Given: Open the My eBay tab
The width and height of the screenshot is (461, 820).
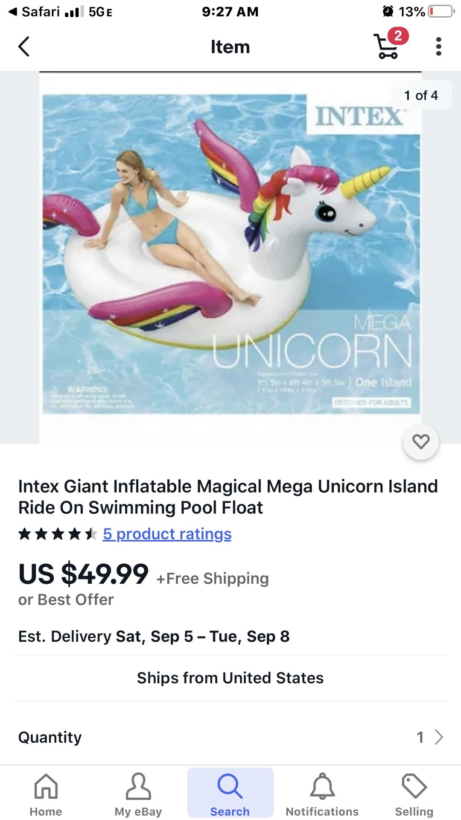Looking at the screenshot, I should point(138,794).
